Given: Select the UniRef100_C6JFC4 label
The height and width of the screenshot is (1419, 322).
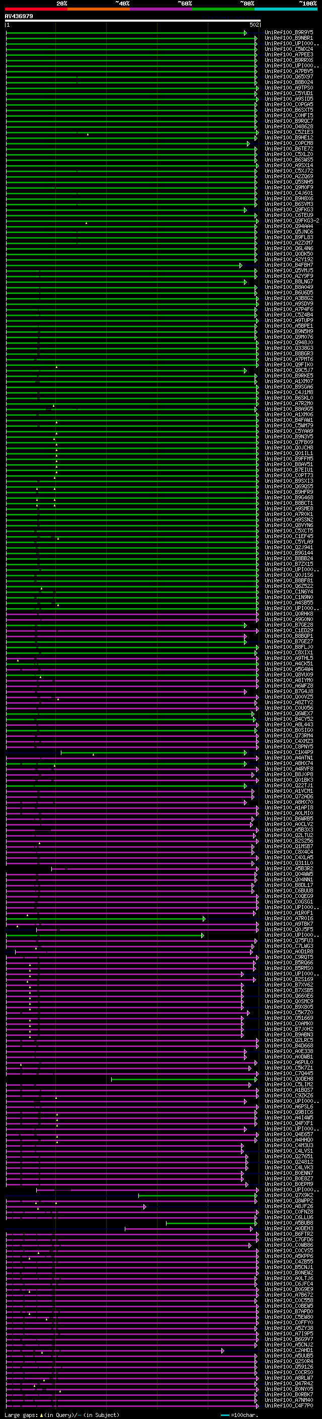Looking at the screenshot, I should [x=289, y=1284].
